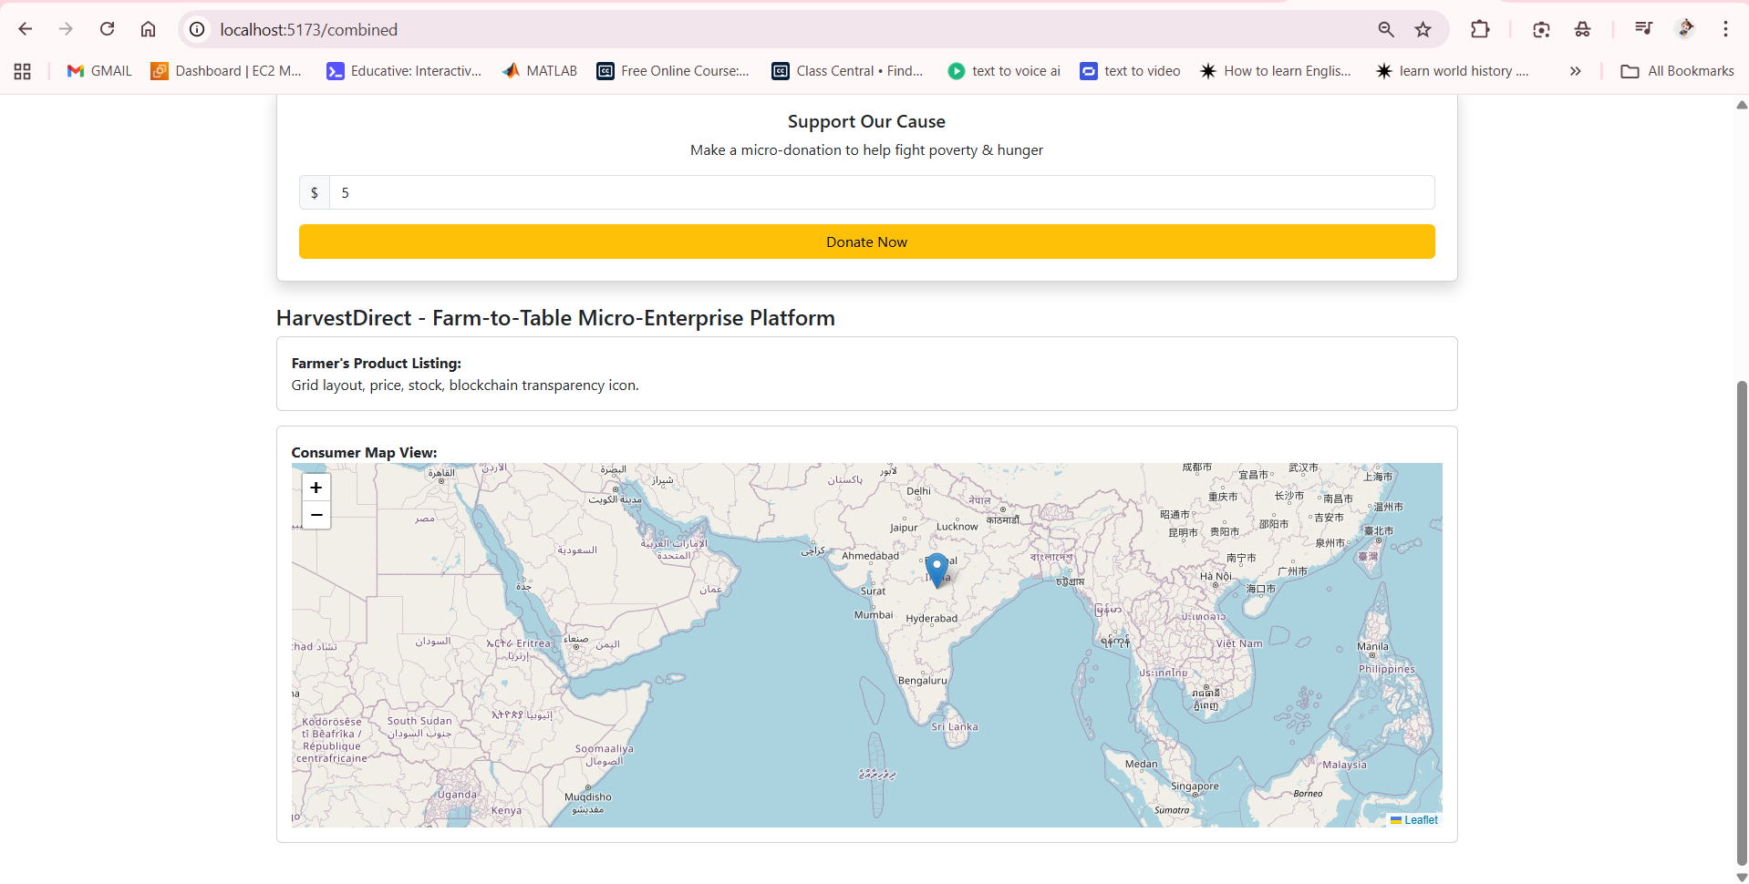1749x884 pixels.
Task: Zoom in on the map with plus button
Action: [x=316, y=488]
